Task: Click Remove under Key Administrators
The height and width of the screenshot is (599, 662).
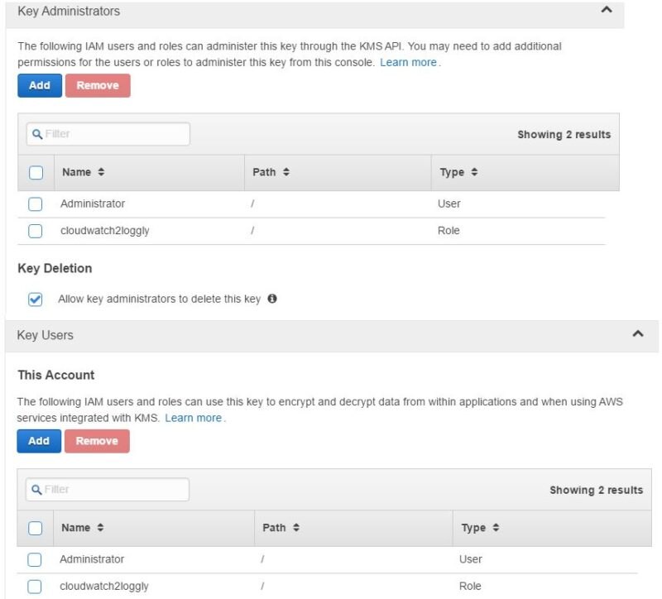Action: click(x=98, y=85)
